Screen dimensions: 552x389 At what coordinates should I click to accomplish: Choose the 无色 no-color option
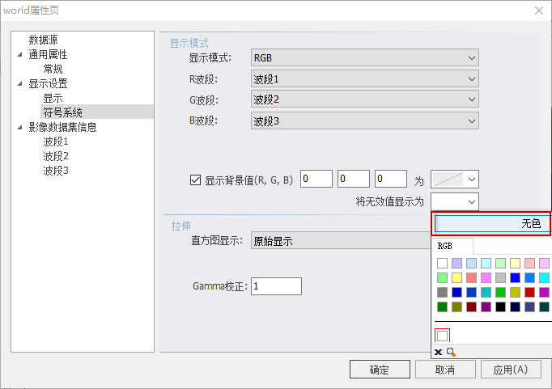(x=491, y=223)
